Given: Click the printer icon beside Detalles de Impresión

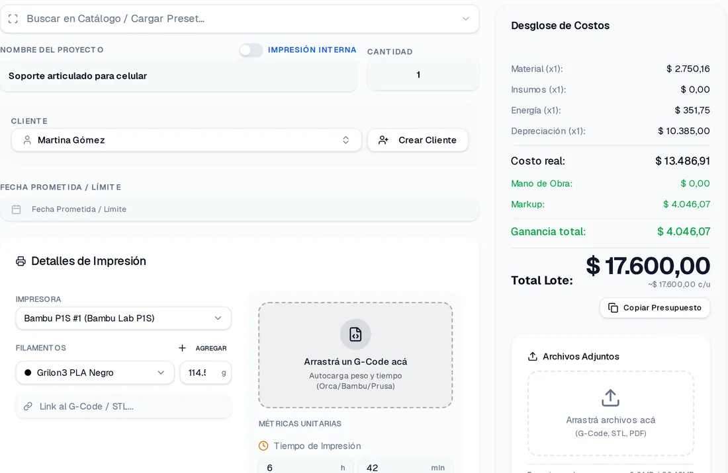Looking at the screenshot, I should point(21,262).
